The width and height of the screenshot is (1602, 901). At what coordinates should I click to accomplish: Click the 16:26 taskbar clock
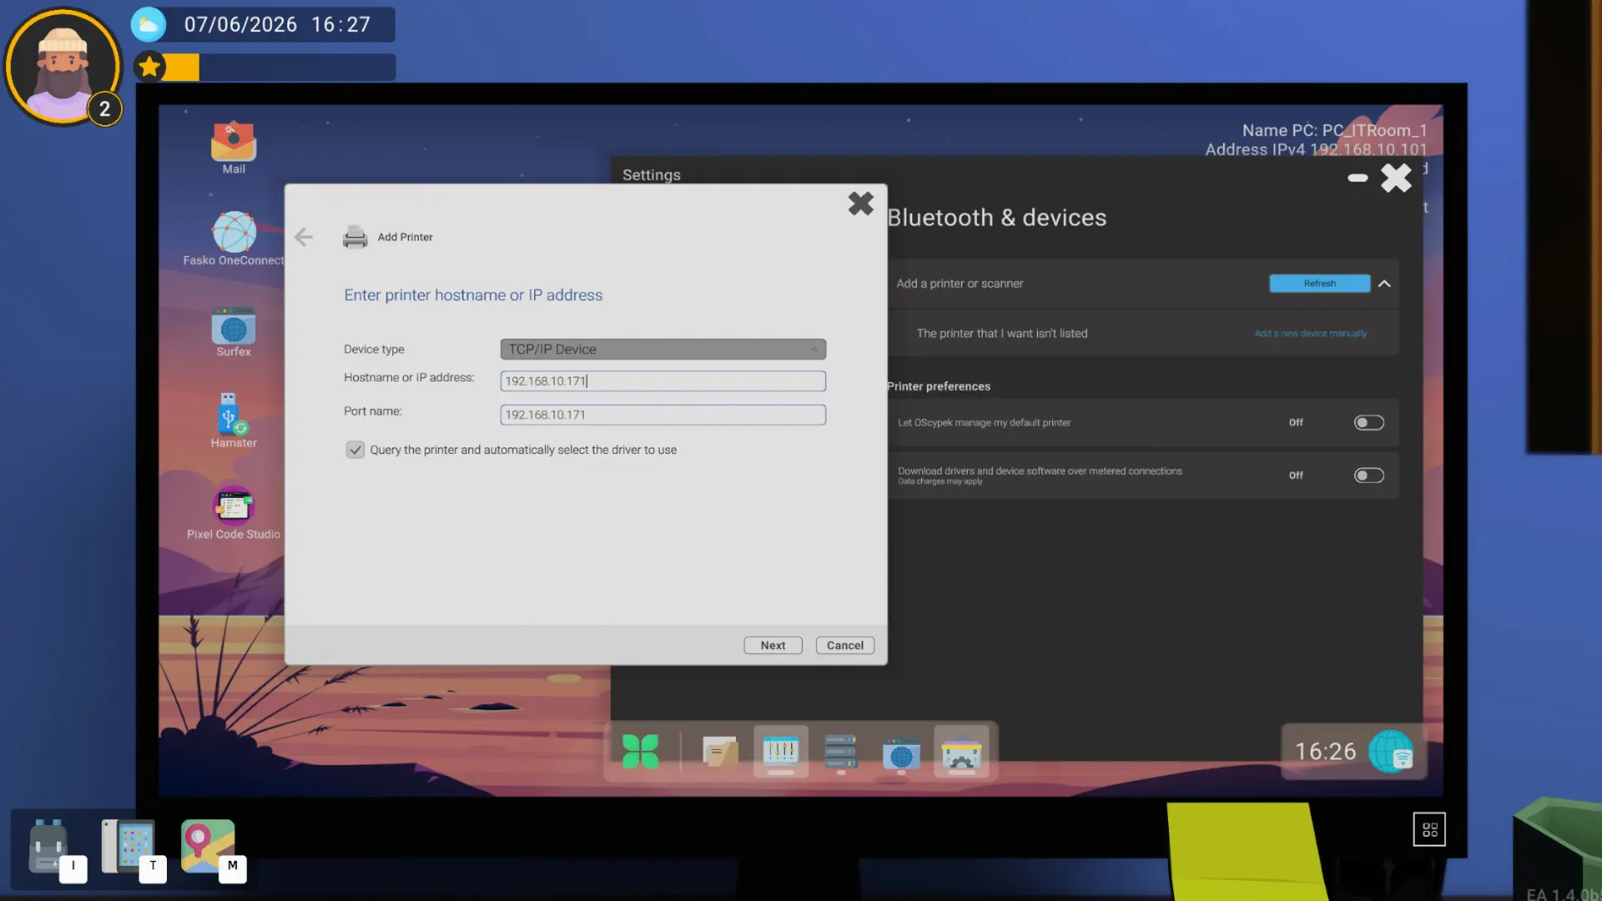coord(1326,752)
